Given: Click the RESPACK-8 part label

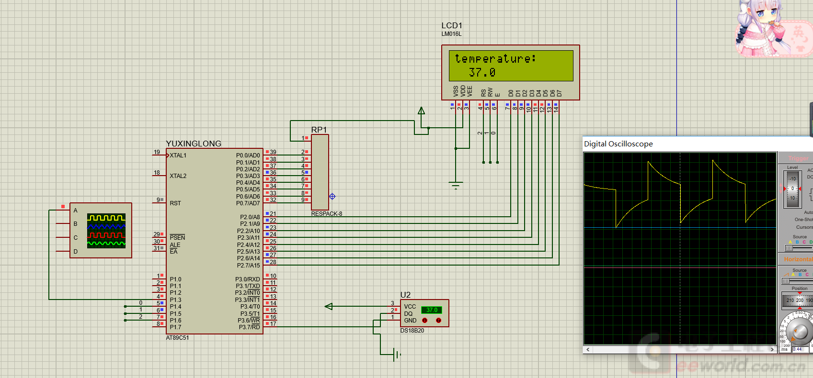Looking at the screenshot, I should pos(327,214).
